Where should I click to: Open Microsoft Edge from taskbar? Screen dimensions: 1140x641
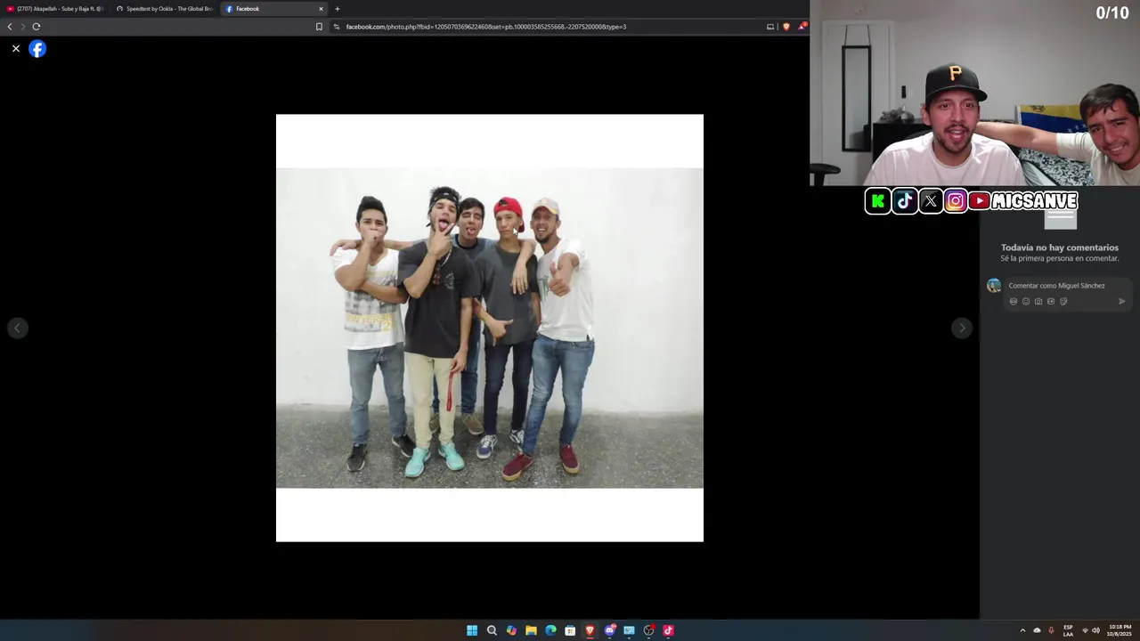click(x=550, y=630)
